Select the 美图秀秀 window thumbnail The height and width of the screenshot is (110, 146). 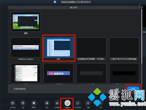click(x=58, y=73)
